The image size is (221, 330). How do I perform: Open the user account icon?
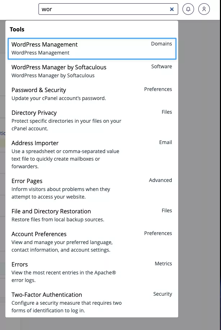coord(204,9)
